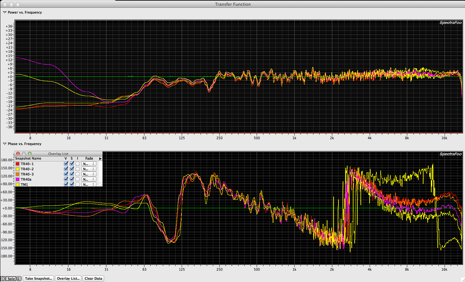Click the arrow at Overlay List header right

point(100,159)
